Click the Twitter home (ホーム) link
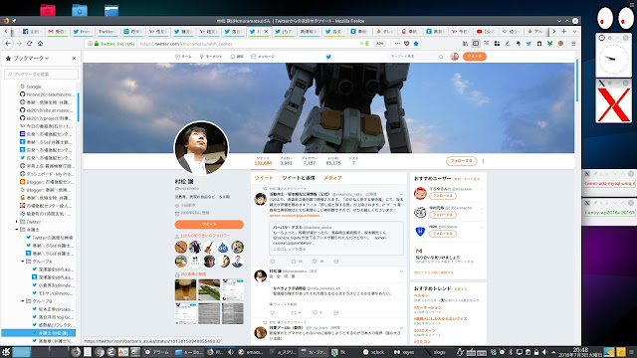 point(183,57)
